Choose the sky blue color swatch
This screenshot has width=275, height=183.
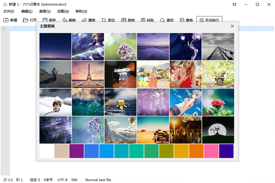tap(107, 151)
